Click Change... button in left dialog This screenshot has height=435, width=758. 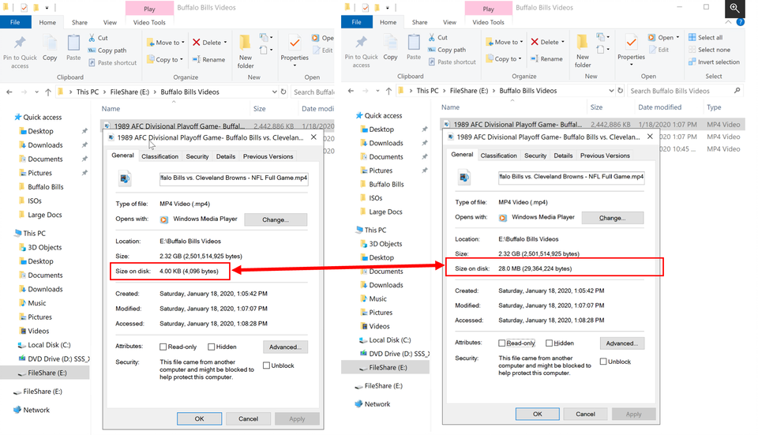point(276,220)
